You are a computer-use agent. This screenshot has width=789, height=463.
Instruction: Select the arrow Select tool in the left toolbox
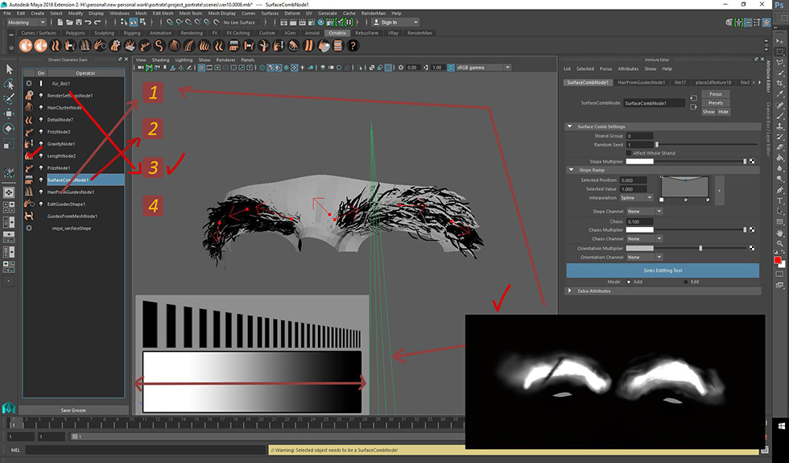pos(10,69)
